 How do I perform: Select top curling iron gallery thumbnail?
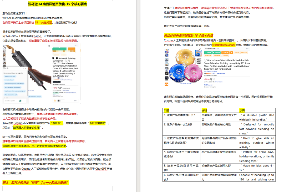[x=4, y=47]
